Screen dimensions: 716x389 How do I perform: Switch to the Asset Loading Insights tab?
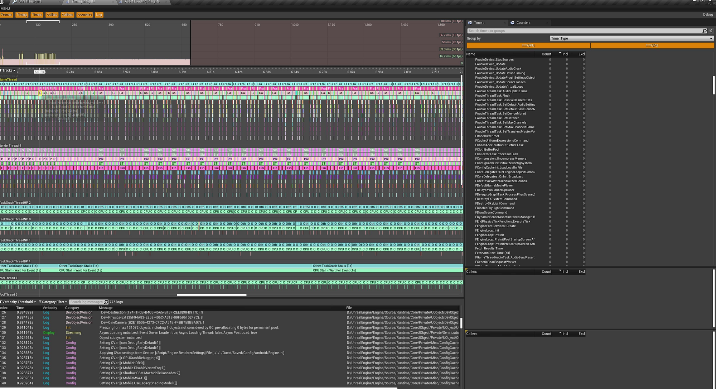pyautogui.click(x=142, y=2)
